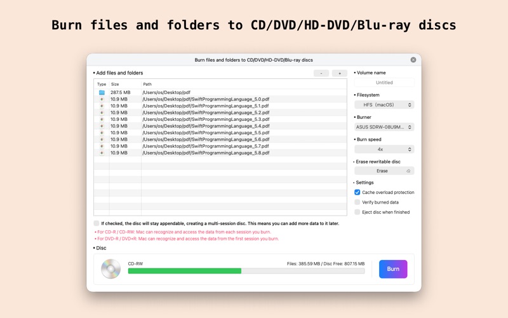The height and width of the screenshot is (318, 508).
Task: Click the Volume name input field
Action: pyautogui.click(x=384, y=83)
